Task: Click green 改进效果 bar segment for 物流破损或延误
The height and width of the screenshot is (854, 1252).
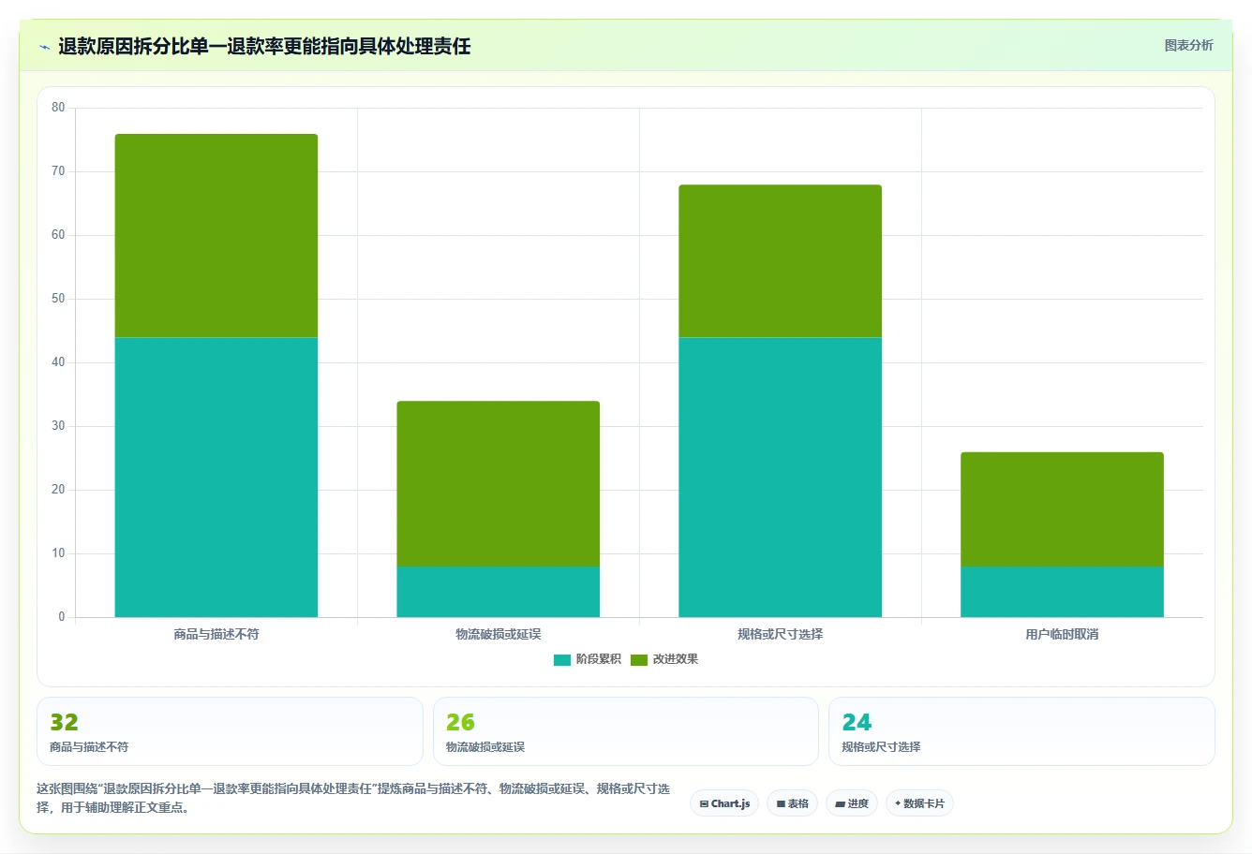Action: [499, 483]
